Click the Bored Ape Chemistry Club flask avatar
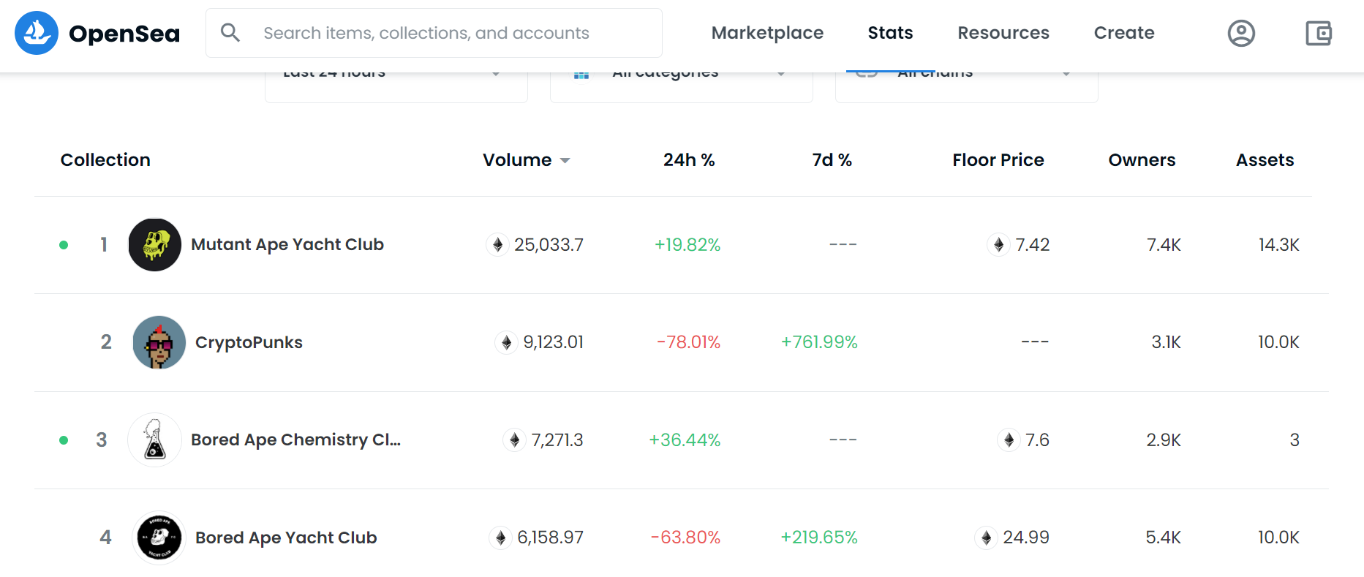 click(155, 440)
